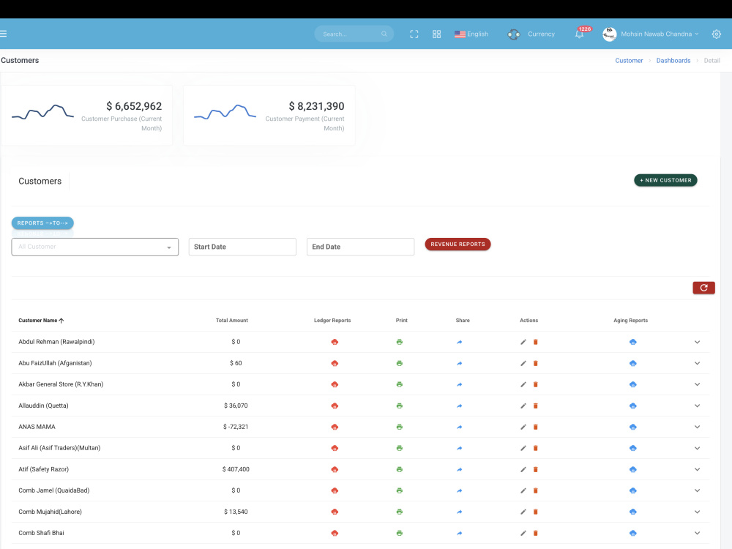The height and width of the screenshot is (549, 732).
Task: Expand Abdul Rehman (Rawalpindi) row chevron
Action: pyautogui.click(x=697, y=342)
